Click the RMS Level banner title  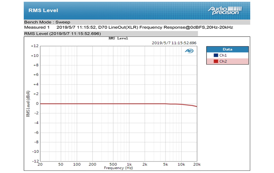click(43, 10)
